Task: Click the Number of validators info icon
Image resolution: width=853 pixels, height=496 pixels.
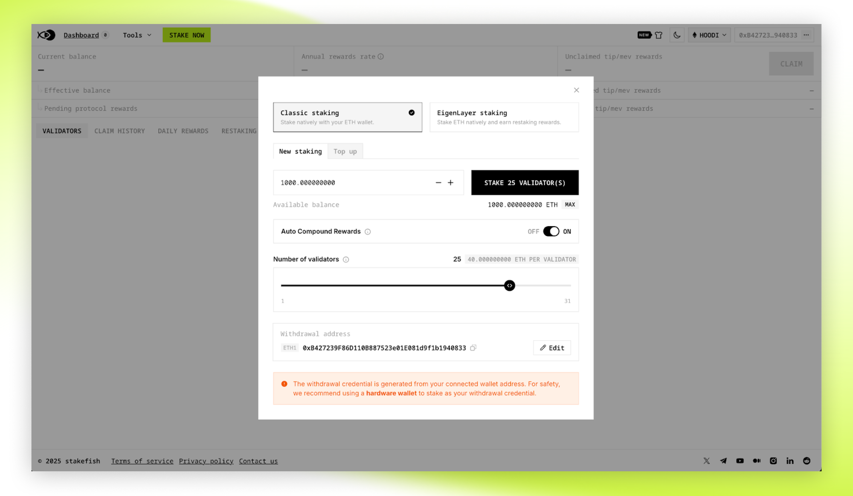Action: [346, 260]
